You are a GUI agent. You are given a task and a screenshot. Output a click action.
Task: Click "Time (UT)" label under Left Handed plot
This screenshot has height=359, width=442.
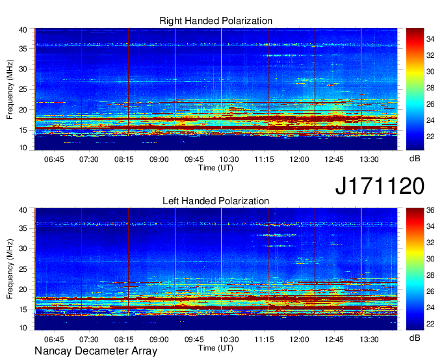(216, 348)
